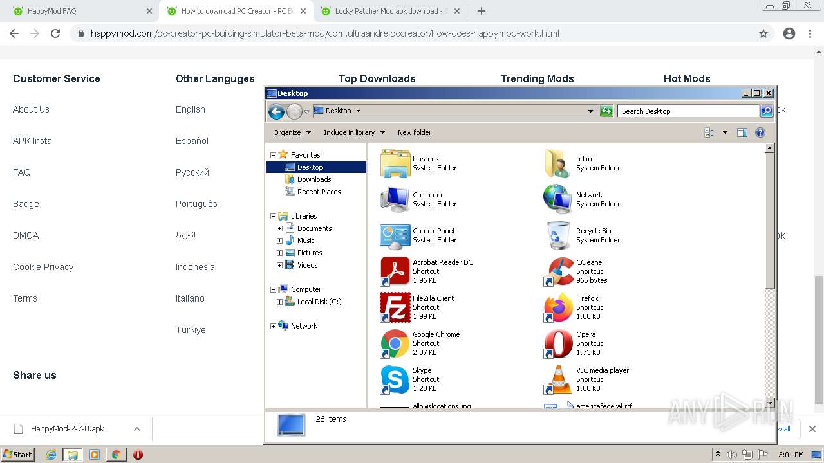Image resolution: width=824 pixels, height=463 pixels.
Task: Open the DMCA link
Action: click(26, 235)
